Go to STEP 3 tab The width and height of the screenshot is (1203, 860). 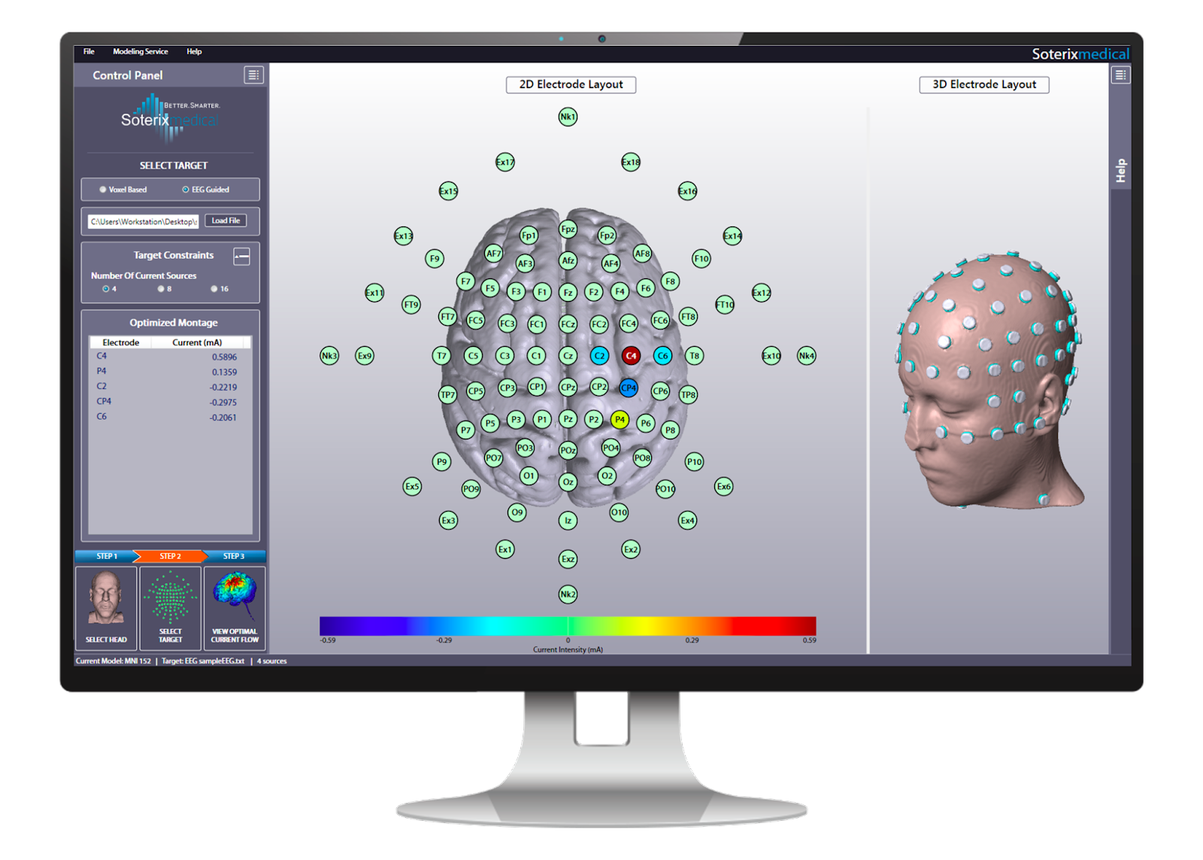point(234,556)
